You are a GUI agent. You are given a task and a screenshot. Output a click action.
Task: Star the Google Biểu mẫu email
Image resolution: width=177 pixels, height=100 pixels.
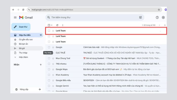pos(53,80)
